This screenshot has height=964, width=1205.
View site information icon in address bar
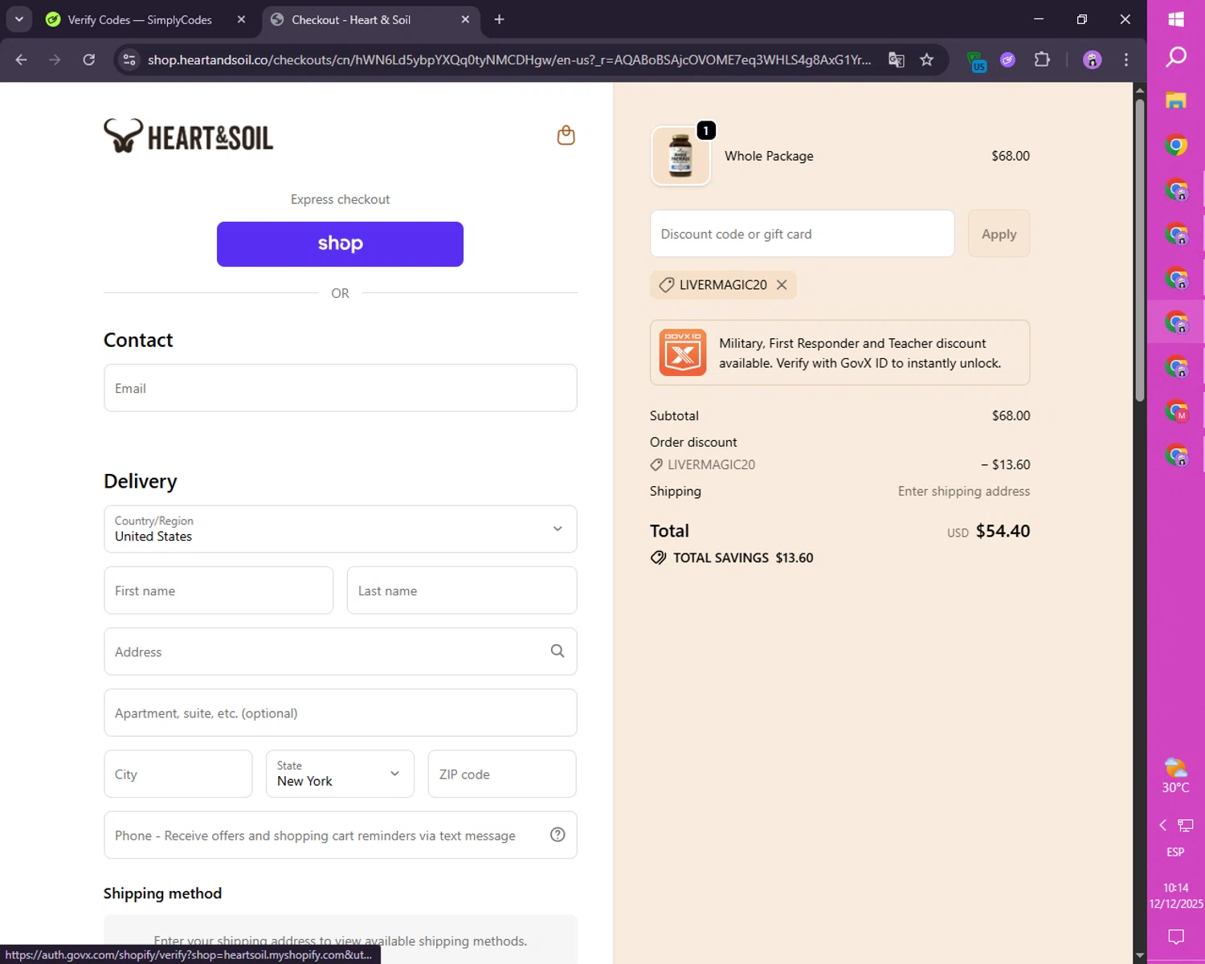click(x=129, y=59)
